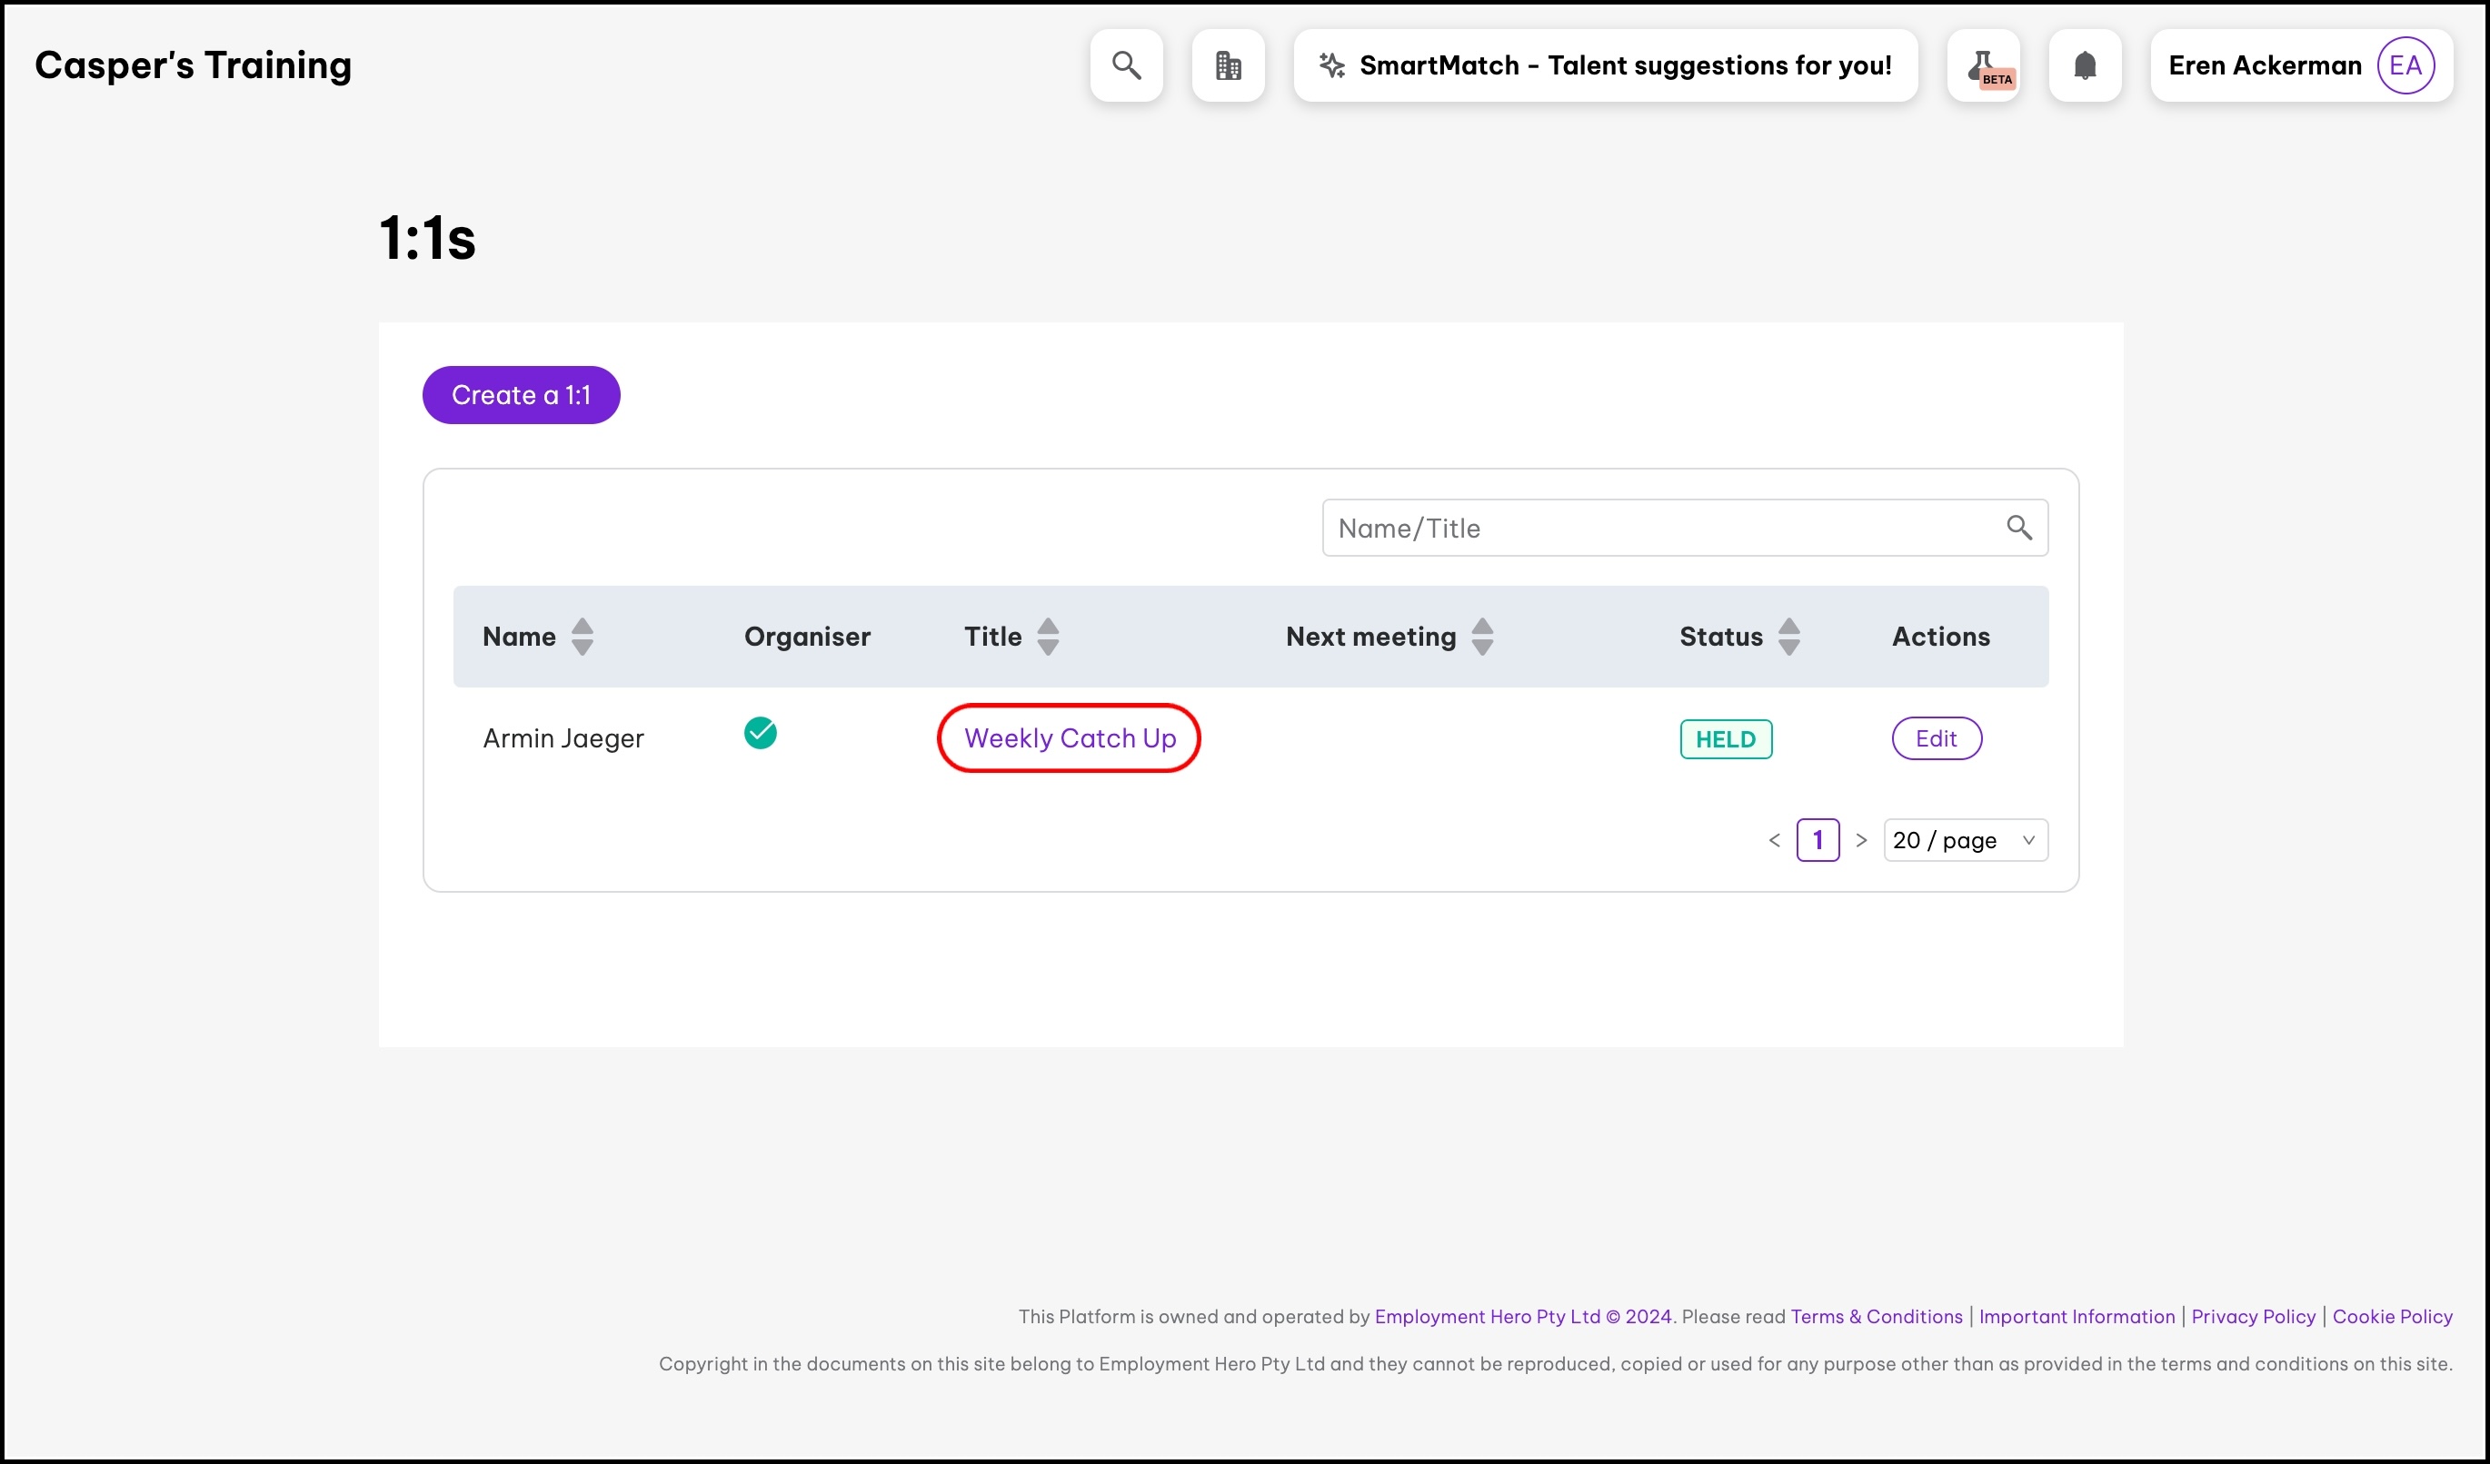The image size is (2490, 1464).
Task: Click into the Name/Title search field
Action: (x=1660, y=529)
